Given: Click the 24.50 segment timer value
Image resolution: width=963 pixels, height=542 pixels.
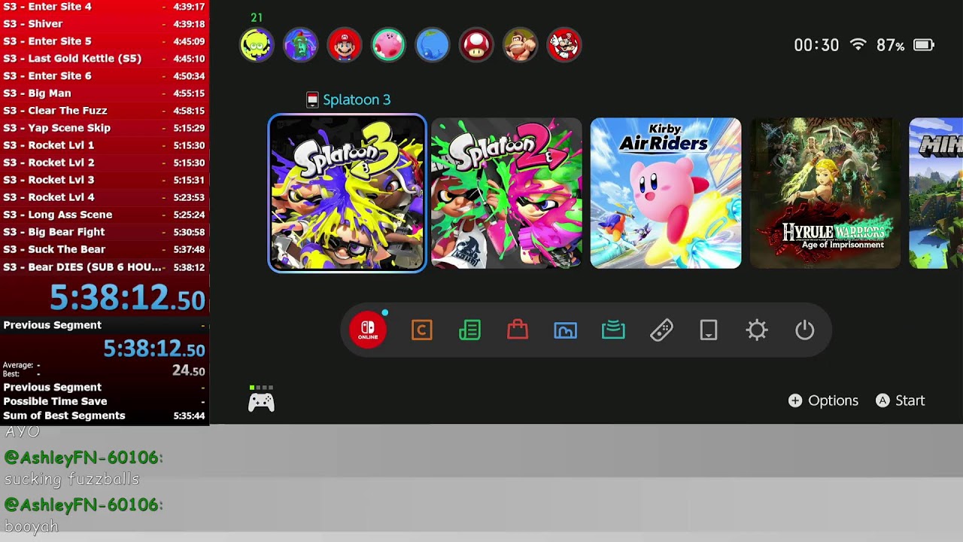Looking at the screenshot, I should (188, 370).
